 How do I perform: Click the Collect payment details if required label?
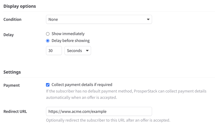click(82, 85)
